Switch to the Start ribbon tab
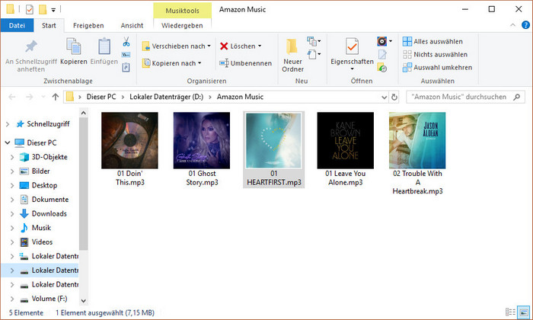The height and width of the screenshot is (320, 533). (x=49, y=25)
